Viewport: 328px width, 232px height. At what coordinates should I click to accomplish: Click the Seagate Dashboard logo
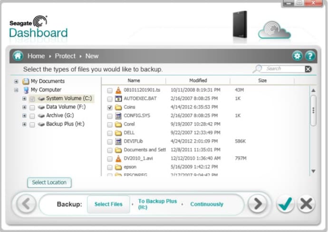tap(39, 27)
